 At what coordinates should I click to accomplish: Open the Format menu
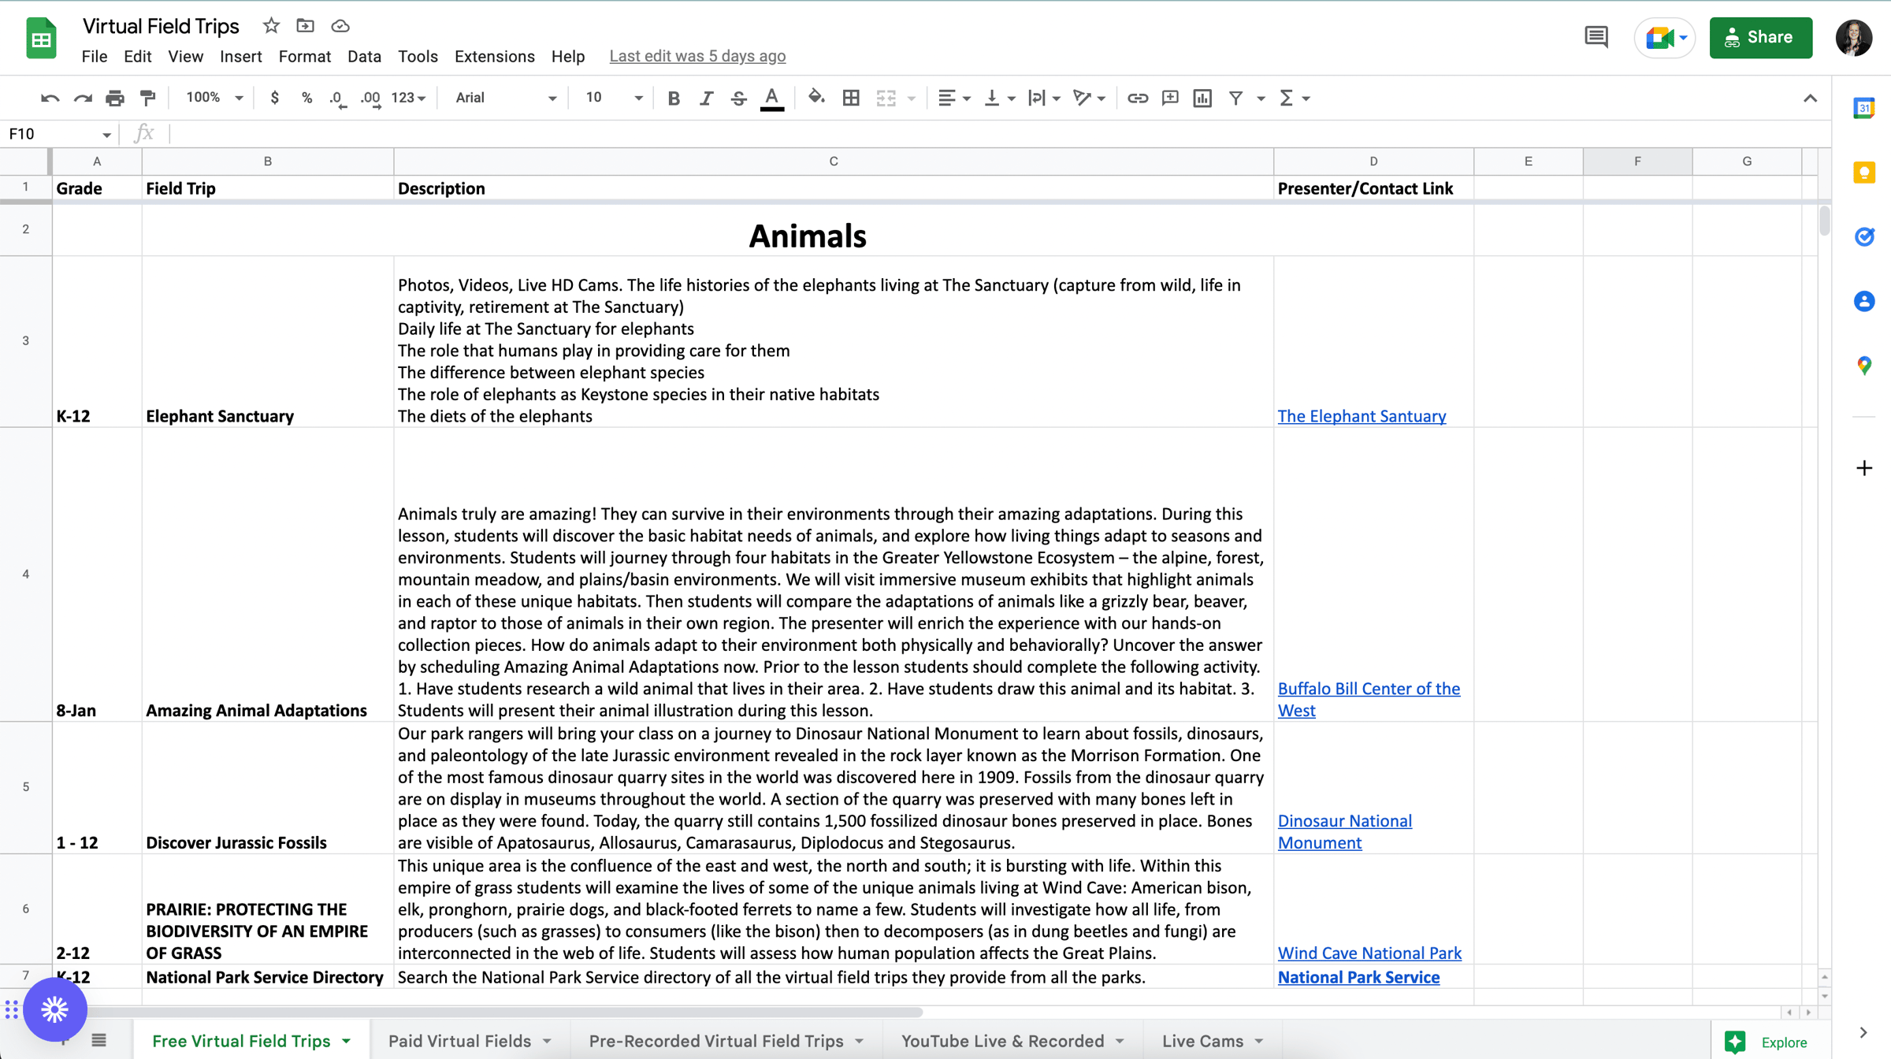click(x=304, y=56)
